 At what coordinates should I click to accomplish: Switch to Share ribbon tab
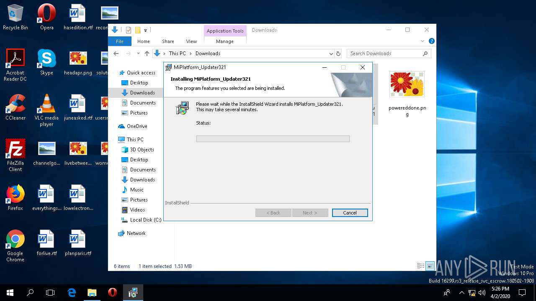[x=168, y=41]
